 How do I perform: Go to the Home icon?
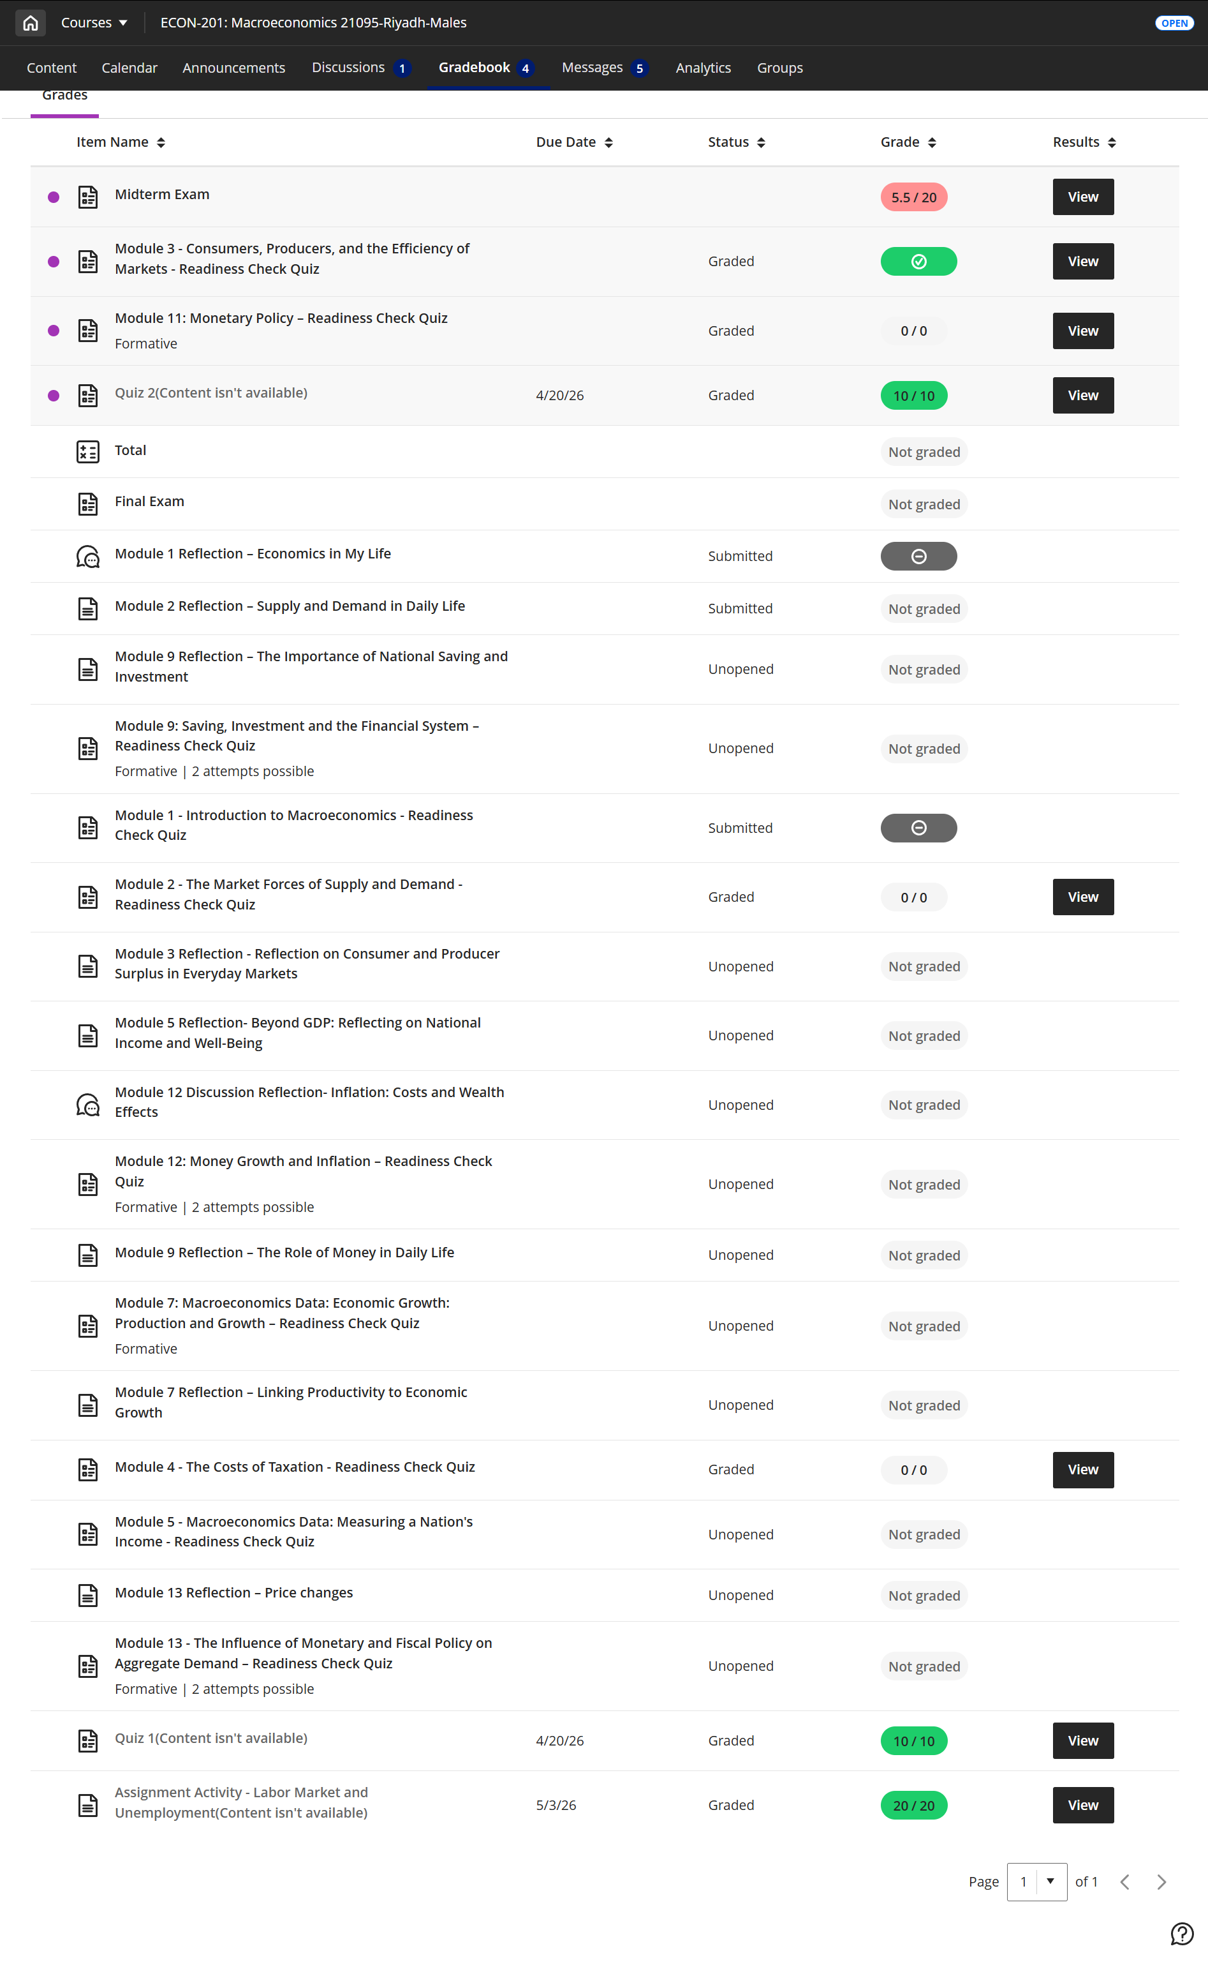tap(31, 23)
